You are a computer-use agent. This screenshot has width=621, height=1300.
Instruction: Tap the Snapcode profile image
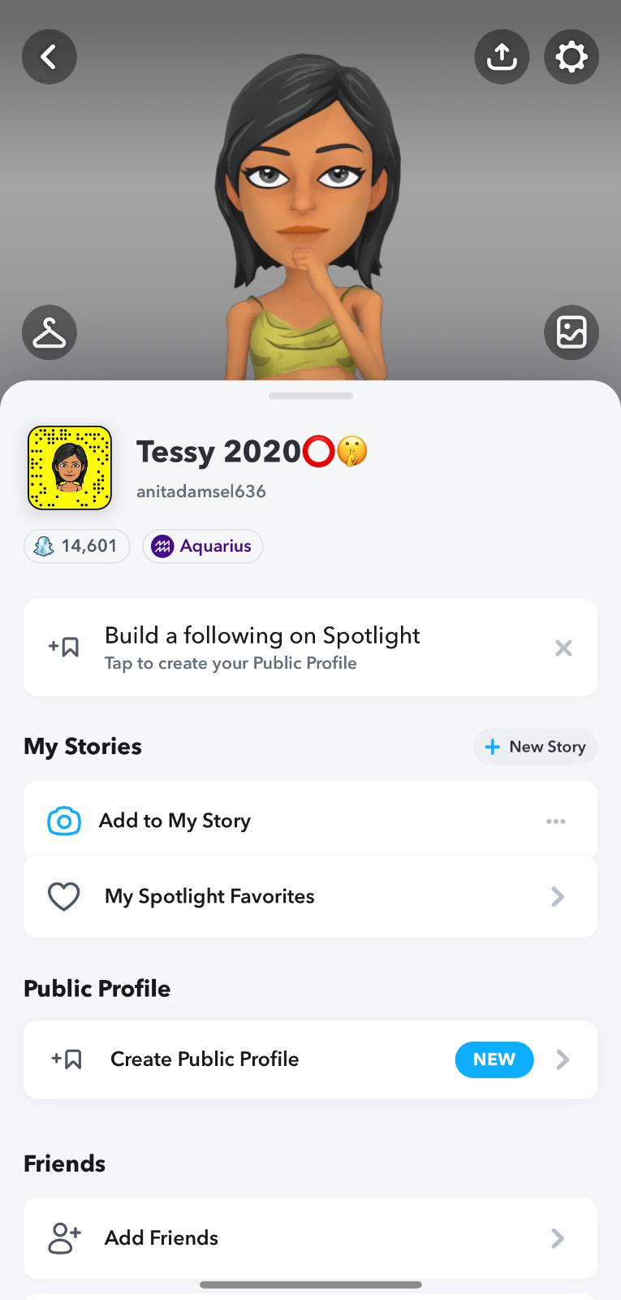click(x=70, y=468)
